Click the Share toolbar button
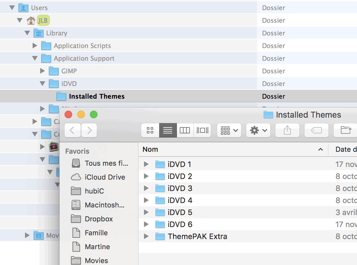The image size is (357, 265). point(287,130)
